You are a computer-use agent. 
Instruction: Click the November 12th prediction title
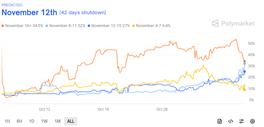coord(29,13)
